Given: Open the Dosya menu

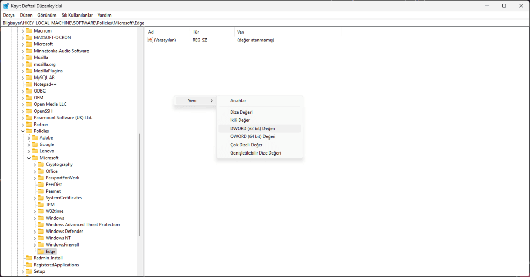Looking at the screenshot, I should point(9,15).
